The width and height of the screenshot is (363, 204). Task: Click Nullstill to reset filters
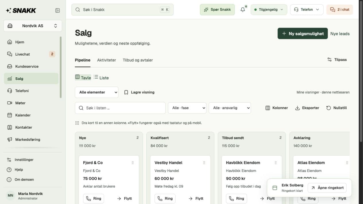pyautogui.click(x=337, y=108)
